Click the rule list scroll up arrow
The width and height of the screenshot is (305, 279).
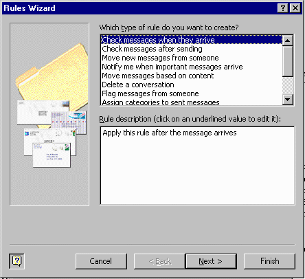tap(288, 41)
